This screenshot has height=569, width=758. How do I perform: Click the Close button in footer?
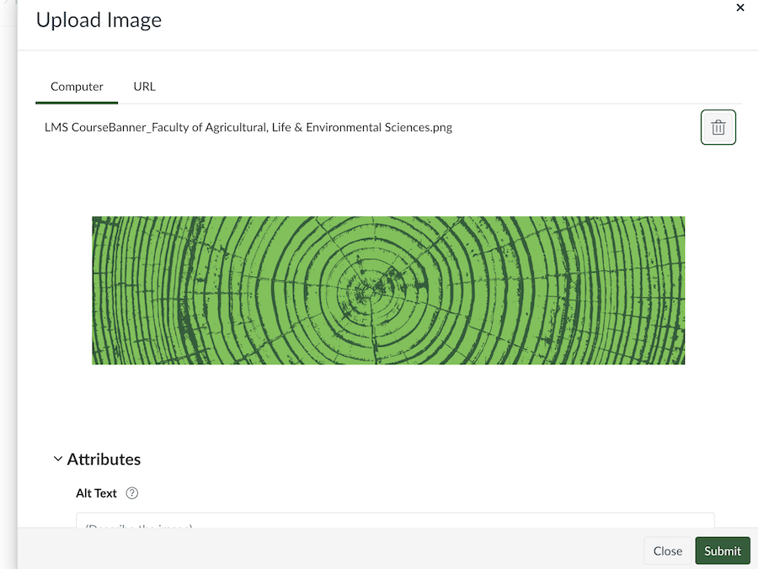(x=667, y=550)
